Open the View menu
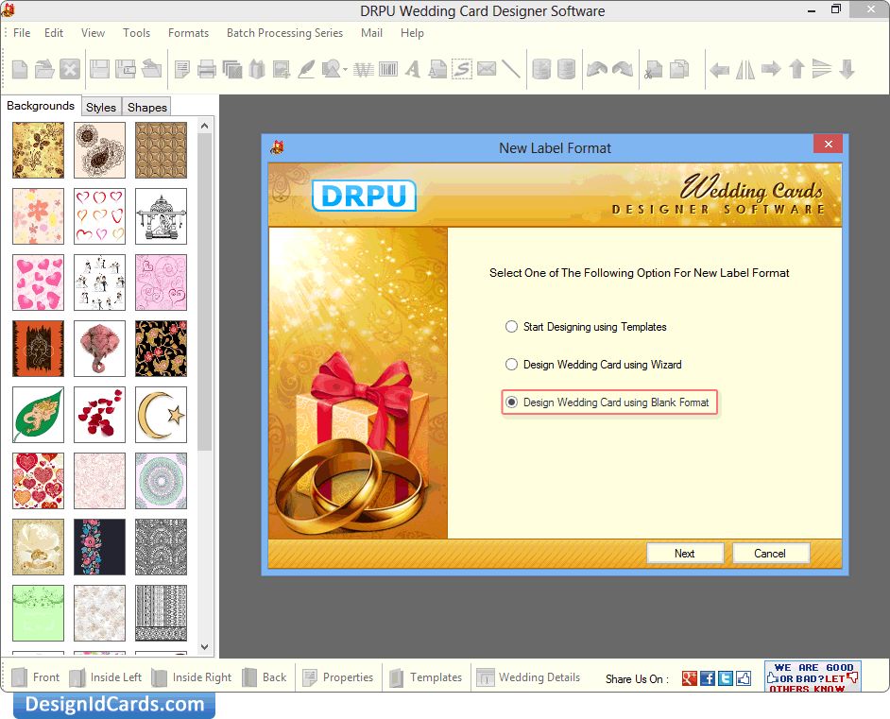Viewport: 890px width, 719px height. [94, 33]
